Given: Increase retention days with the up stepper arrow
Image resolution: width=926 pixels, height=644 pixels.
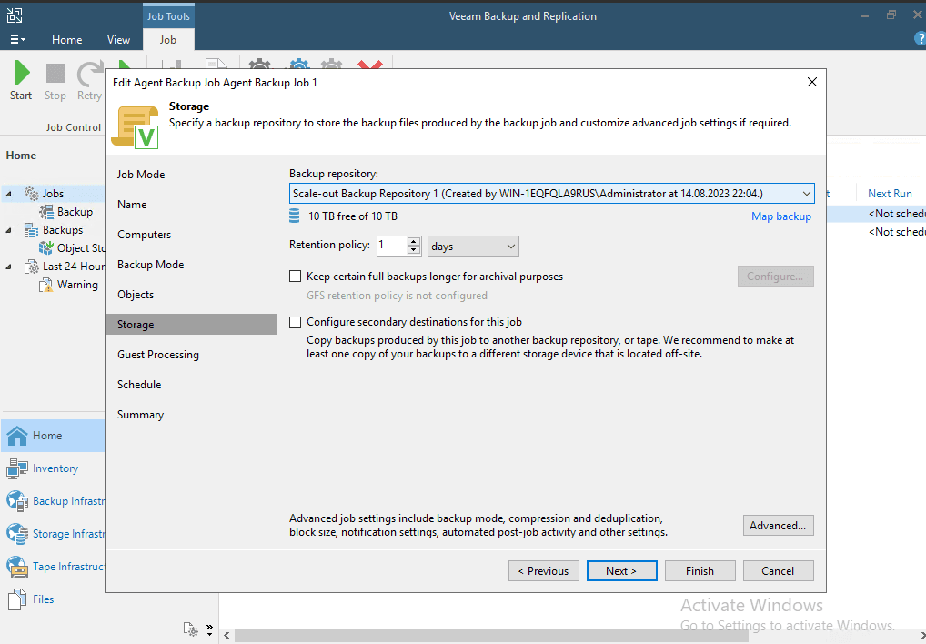Looking at the screenshot, I should click(414, 242).
